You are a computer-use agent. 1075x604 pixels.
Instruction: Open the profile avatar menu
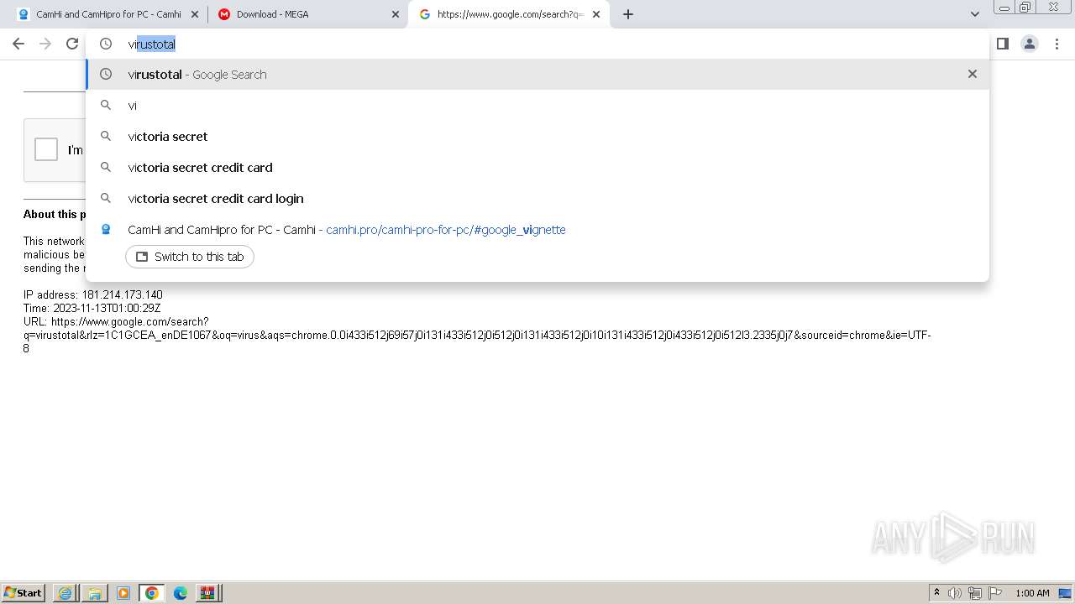coord(1029,44)
